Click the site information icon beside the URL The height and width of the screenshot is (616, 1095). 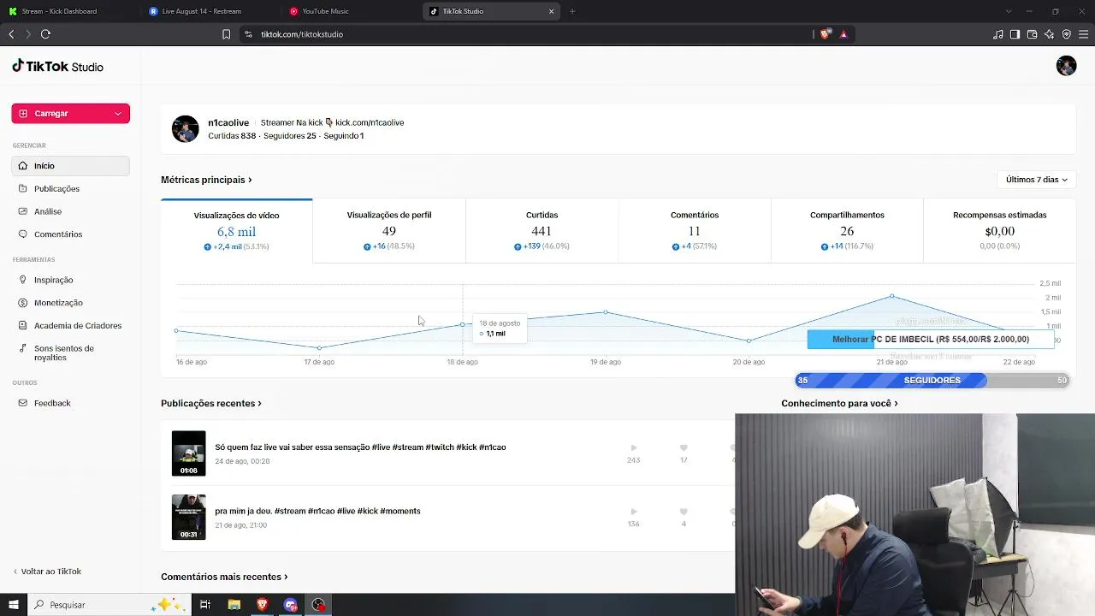click(248, 34)
